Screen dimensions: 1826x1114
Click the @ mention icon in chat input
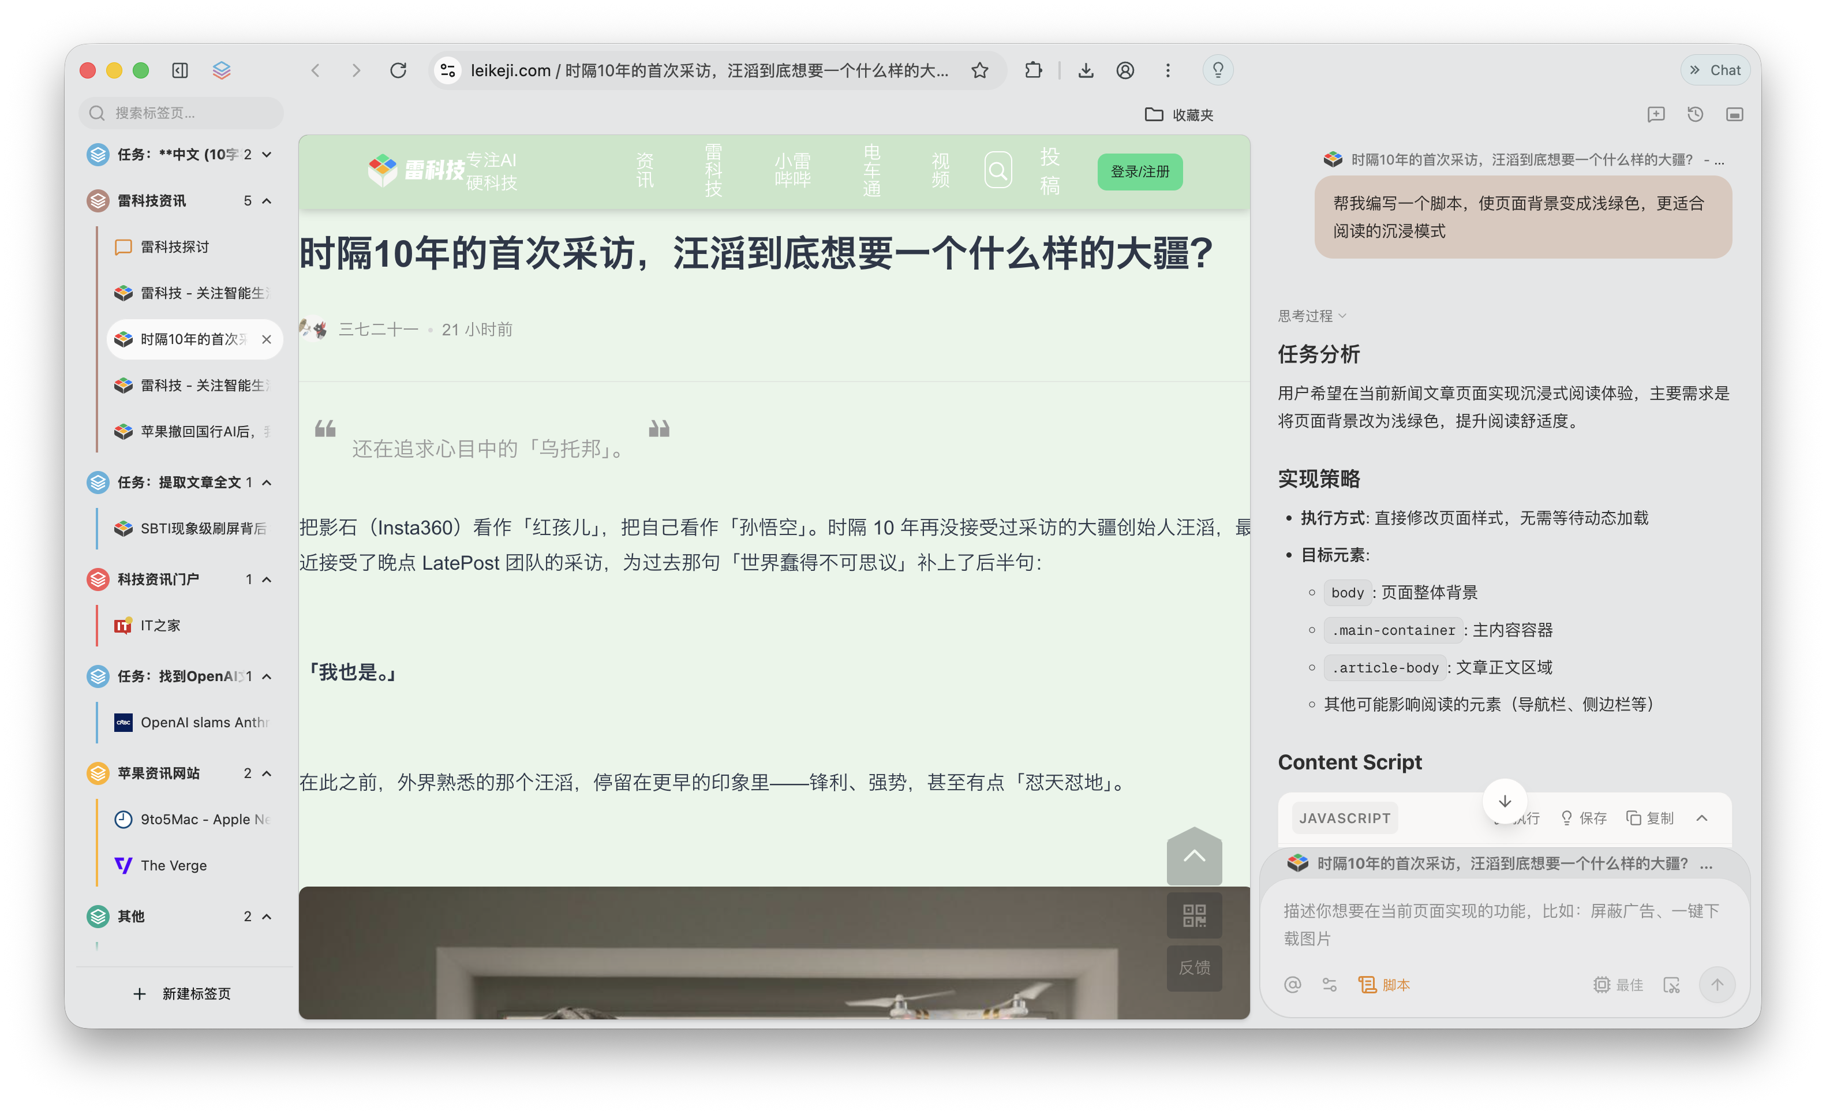tap(1292, 985)
